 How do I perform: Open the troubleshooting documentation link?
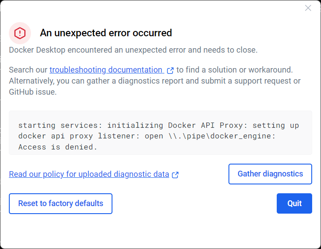[106, 70]
